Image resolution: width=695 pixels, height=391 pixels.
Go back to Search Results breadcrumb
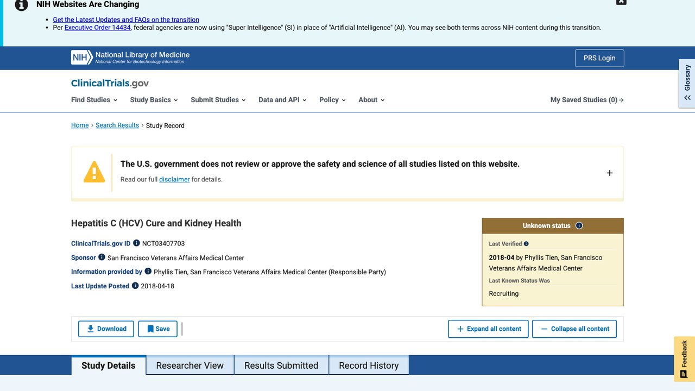(x=117, y=125)
